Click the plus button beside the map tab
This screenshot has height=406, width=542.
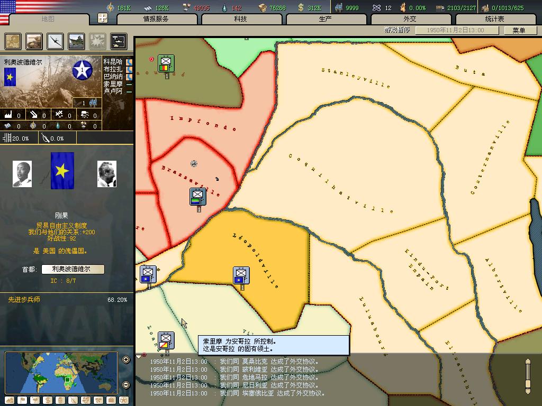[103, 18]
